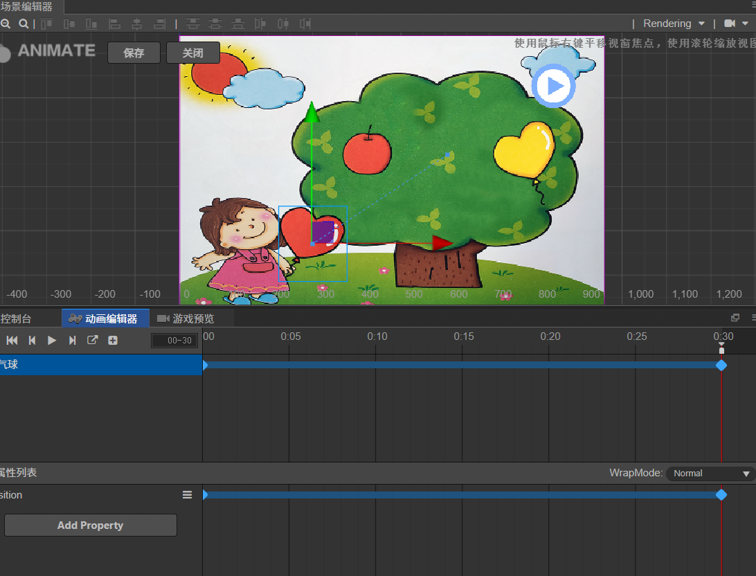Select the 气球 track keyframe at frame 0
Screen dimensions: 756x576
click(x=205, y=366)
